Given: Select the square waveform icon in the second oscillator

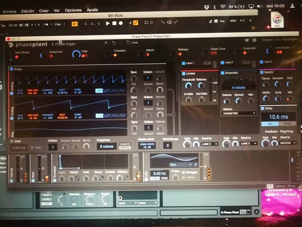Looking at the screenshot, I should click(107, 116).
